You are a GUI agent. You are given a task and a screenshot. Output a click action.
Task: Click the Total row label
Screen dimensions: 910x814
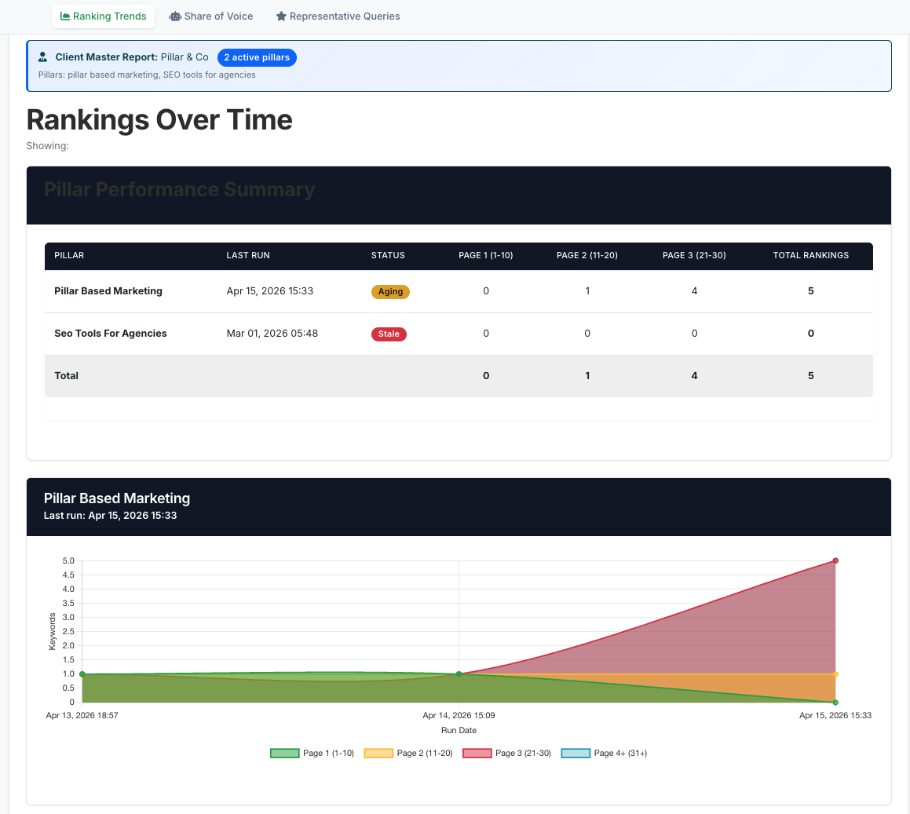[x=66, y=376]
